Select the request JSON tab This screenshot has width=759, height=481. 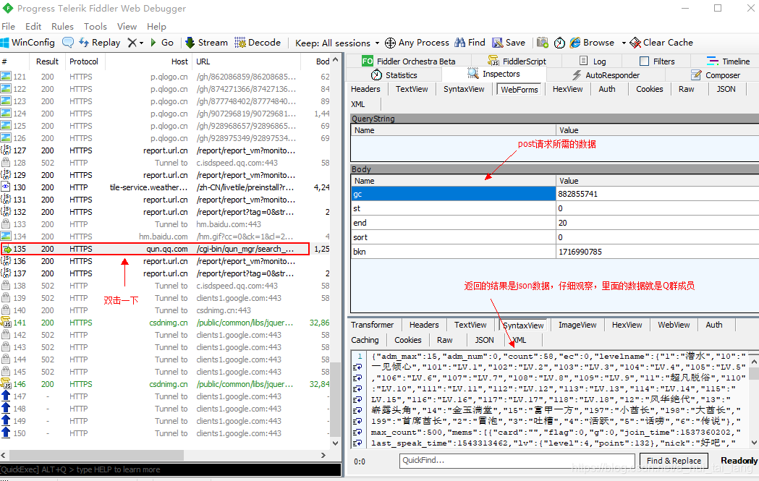[x=726, y=89]
